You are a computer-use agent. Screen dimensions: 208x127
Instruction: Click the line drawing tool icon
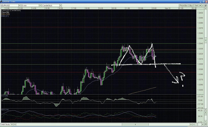pyautogui.click(x=203, y=6)
